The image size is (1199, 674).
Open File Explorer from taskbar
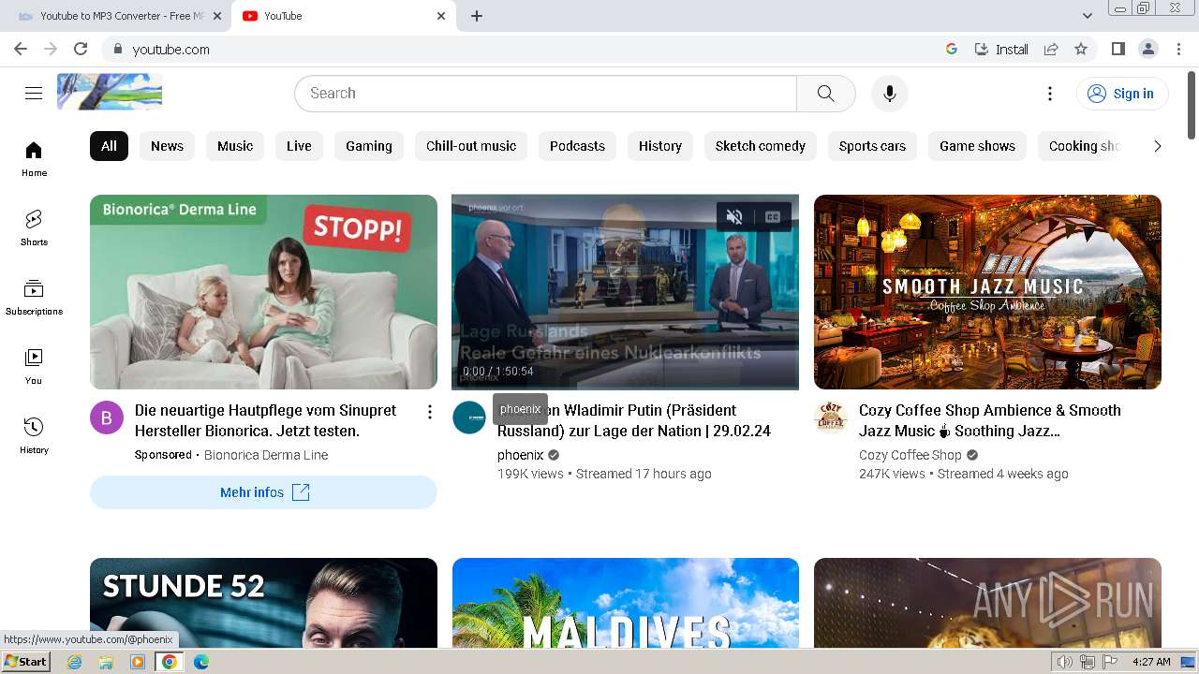click(x=106, y=662)
